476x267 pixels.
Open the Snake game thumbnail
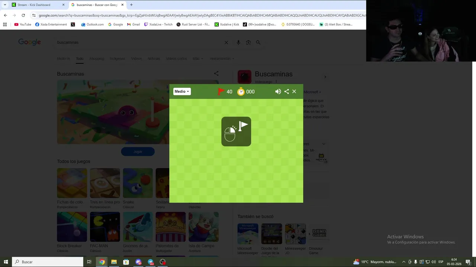[x=138, y=183]
